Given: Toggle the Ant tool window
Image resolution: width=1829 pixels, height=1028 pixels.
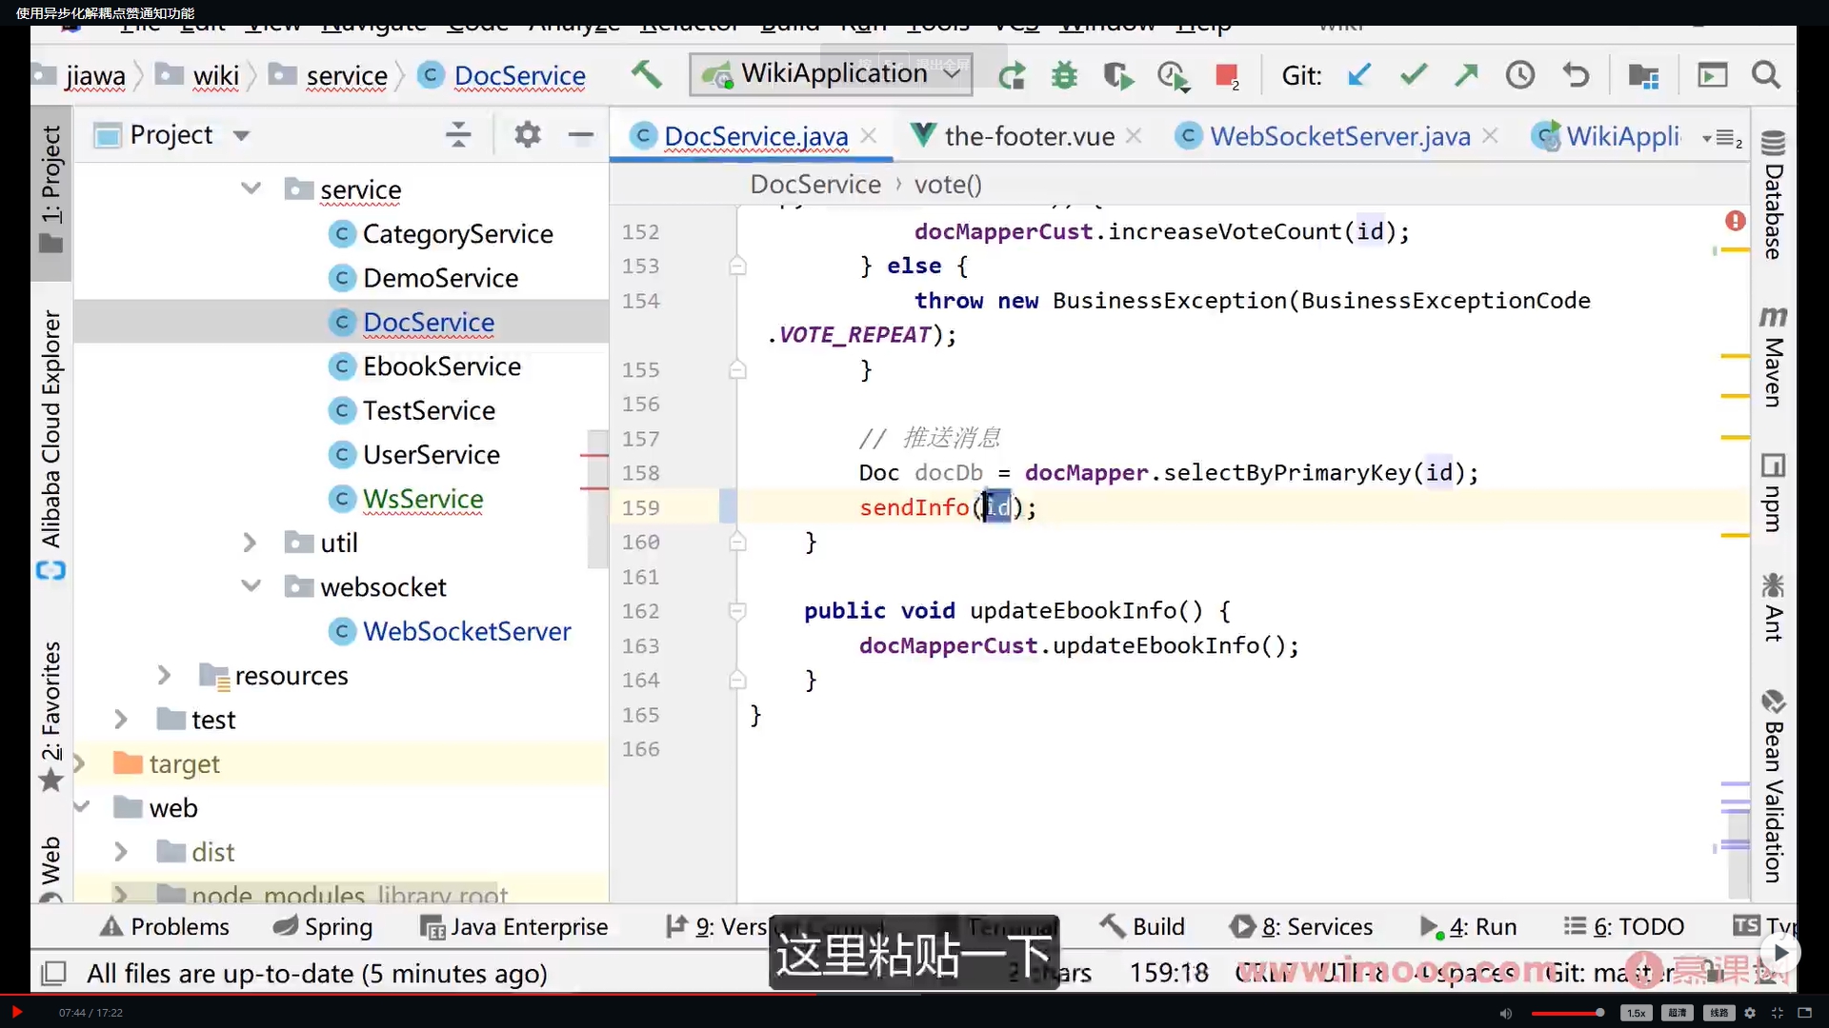Looking at the screenshot, I should tap(1773, 606).
